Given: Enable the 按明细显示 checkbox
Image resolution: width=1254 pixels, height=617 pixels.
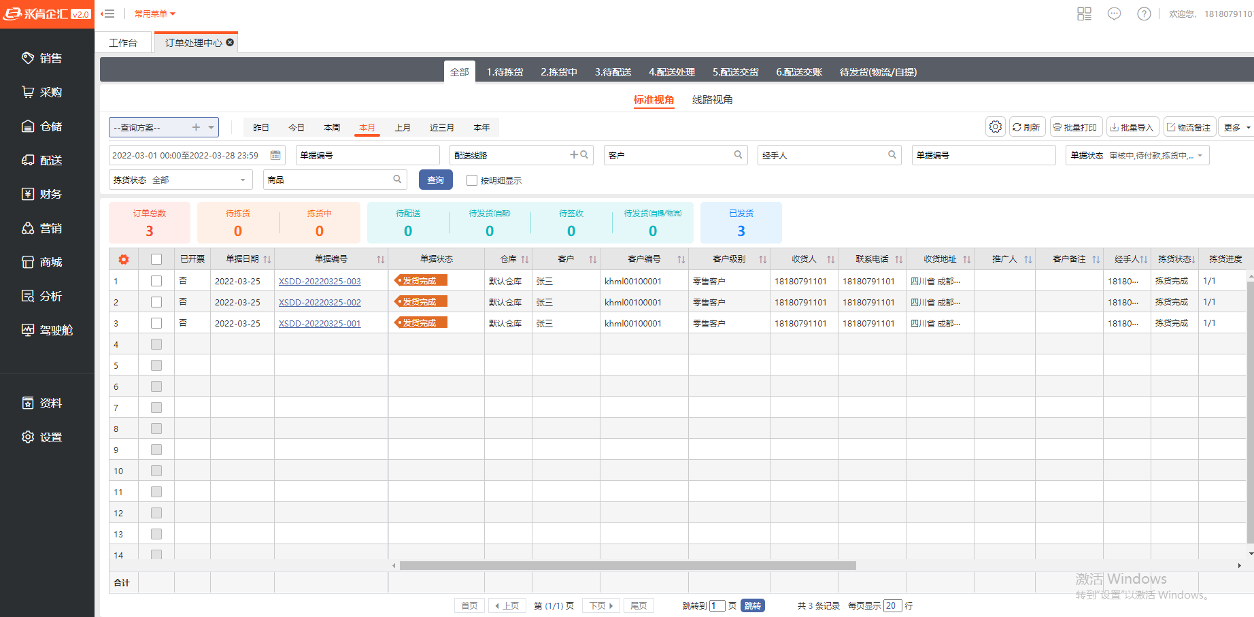Looking at the screenshot, I should (x=472, y=180).
